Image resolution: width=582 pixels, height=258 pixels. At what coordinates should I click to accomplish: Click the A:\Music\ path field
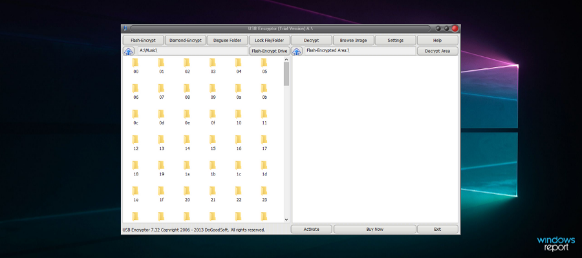coord(193,51)
